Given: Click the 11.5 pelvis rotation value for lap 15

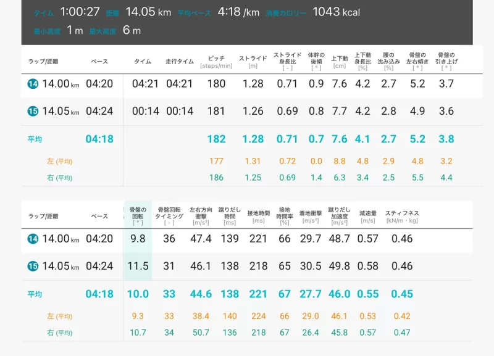Looking at the screenshot, I should [x=138, y=267].
